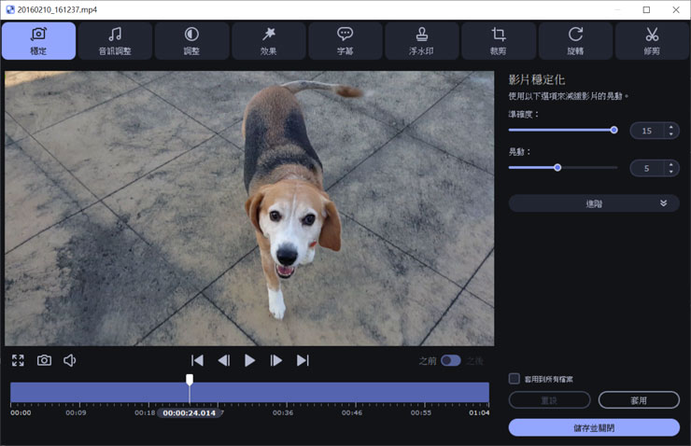Viewport: 691px width, 446px height.
Task: Switch to the 音訊調整 audio tab
Action: tap(115, 41)
